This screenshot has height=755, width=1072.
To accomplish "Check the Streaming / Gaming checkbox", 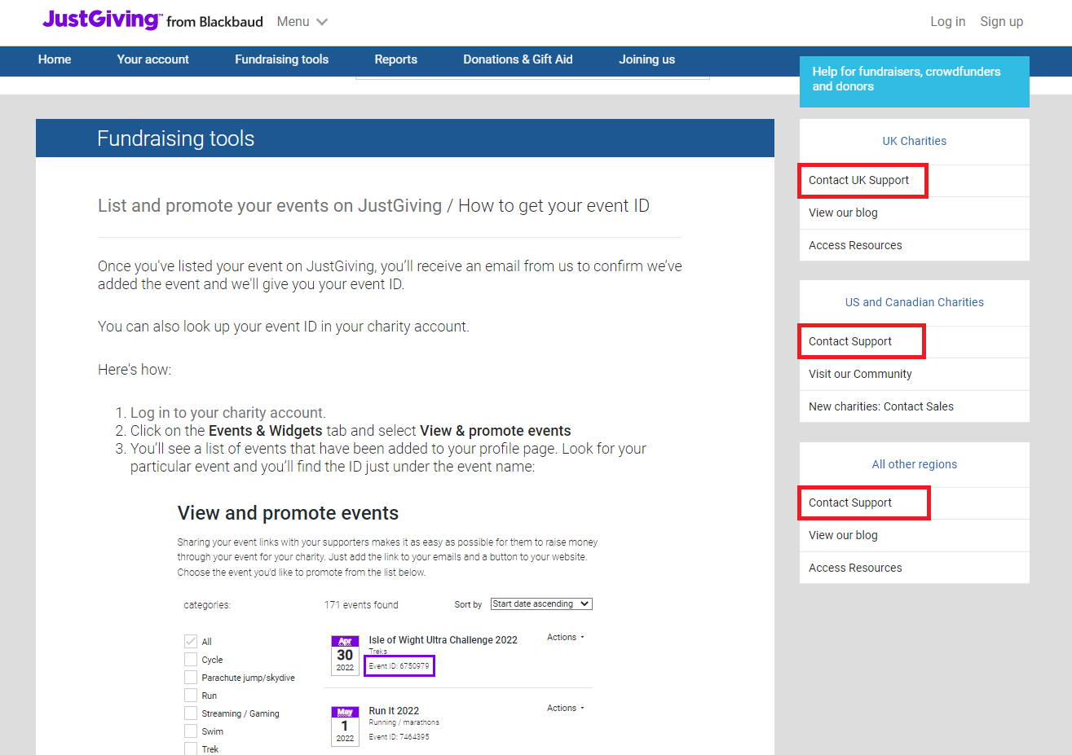I will pyautogui.click(x=191, y=713).
